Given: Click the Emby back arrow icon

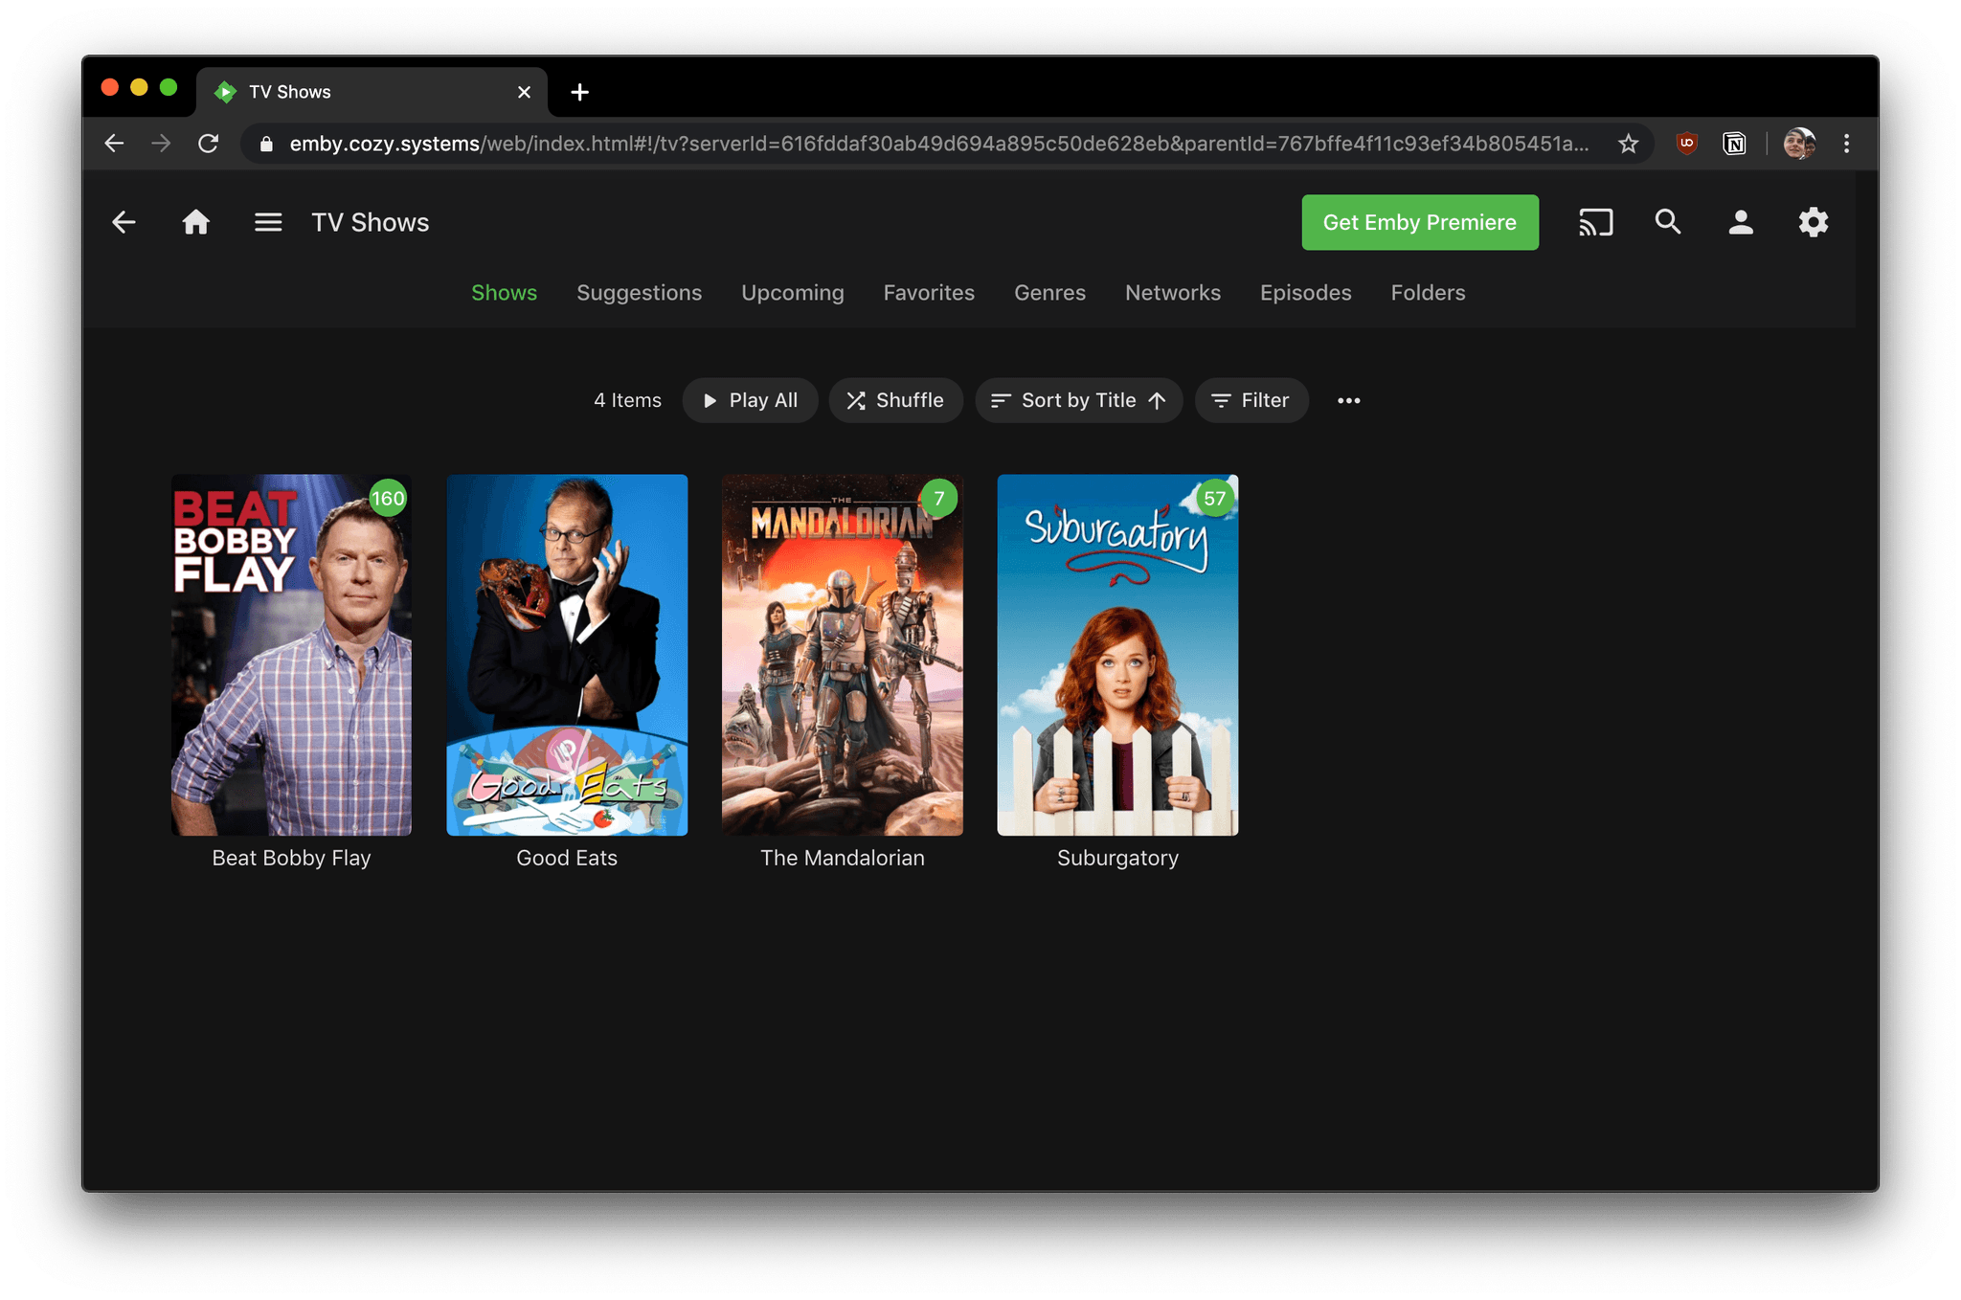Looking at the screenshot, I should (x=124, y=222).
